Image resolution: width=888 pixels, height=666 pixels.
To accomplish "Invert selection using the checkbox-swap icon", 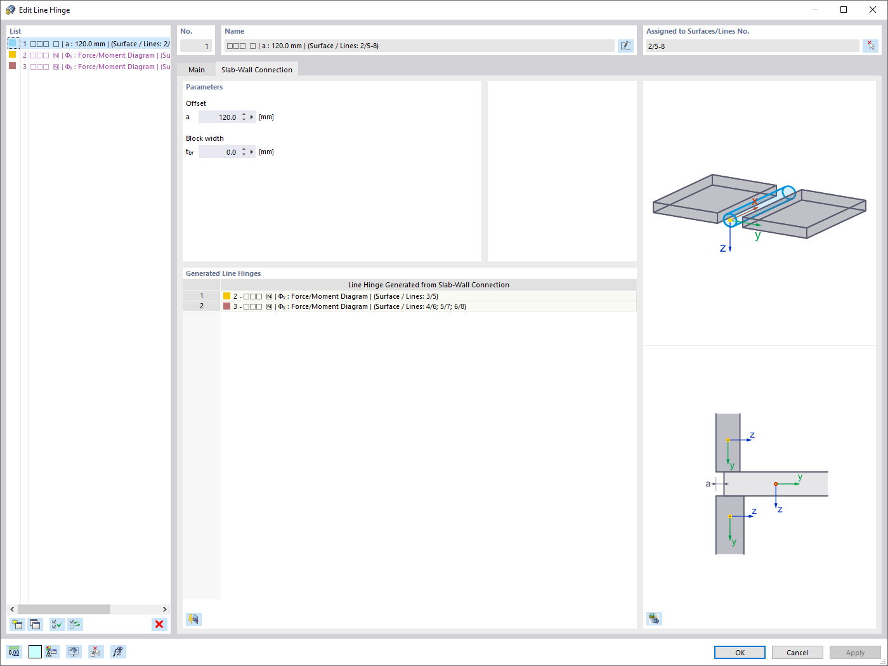I will 75,624.
